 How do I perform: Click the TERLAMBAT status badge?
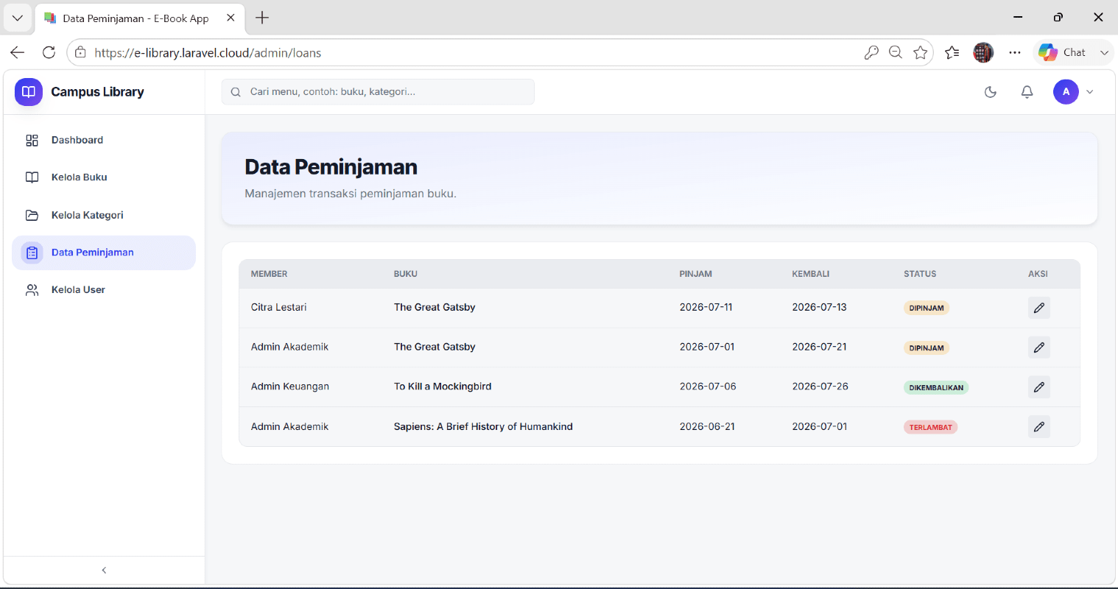coord(930,427)
